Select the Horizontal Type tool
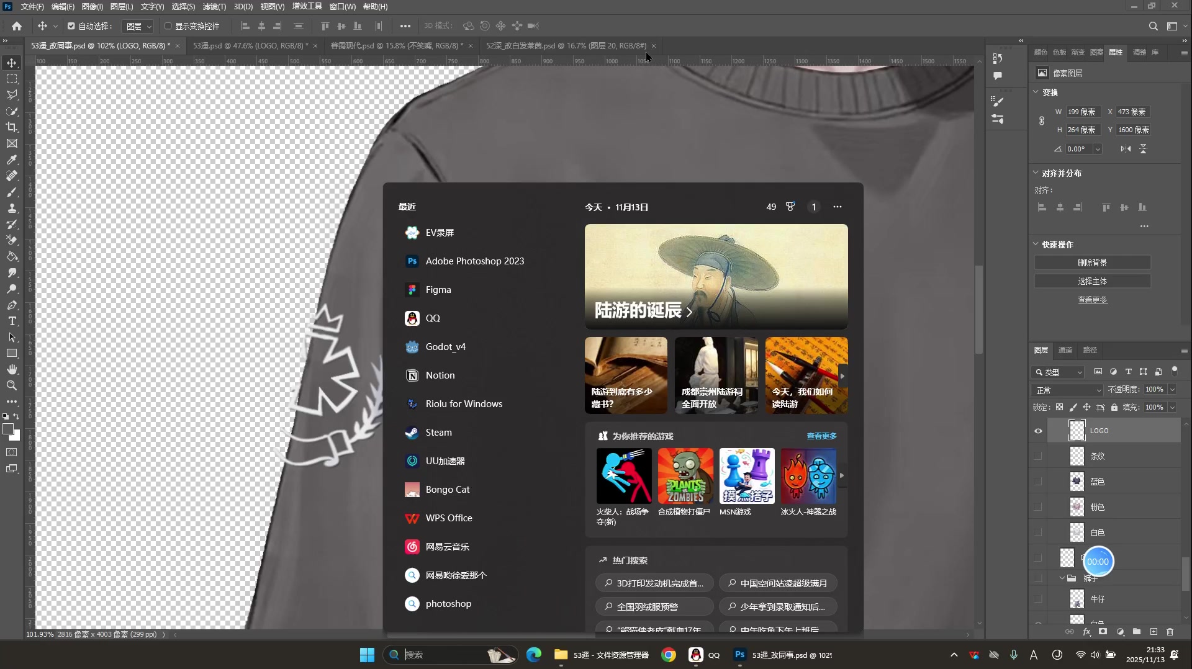This screenshot has height=669, width=1192. coord(12,321)
